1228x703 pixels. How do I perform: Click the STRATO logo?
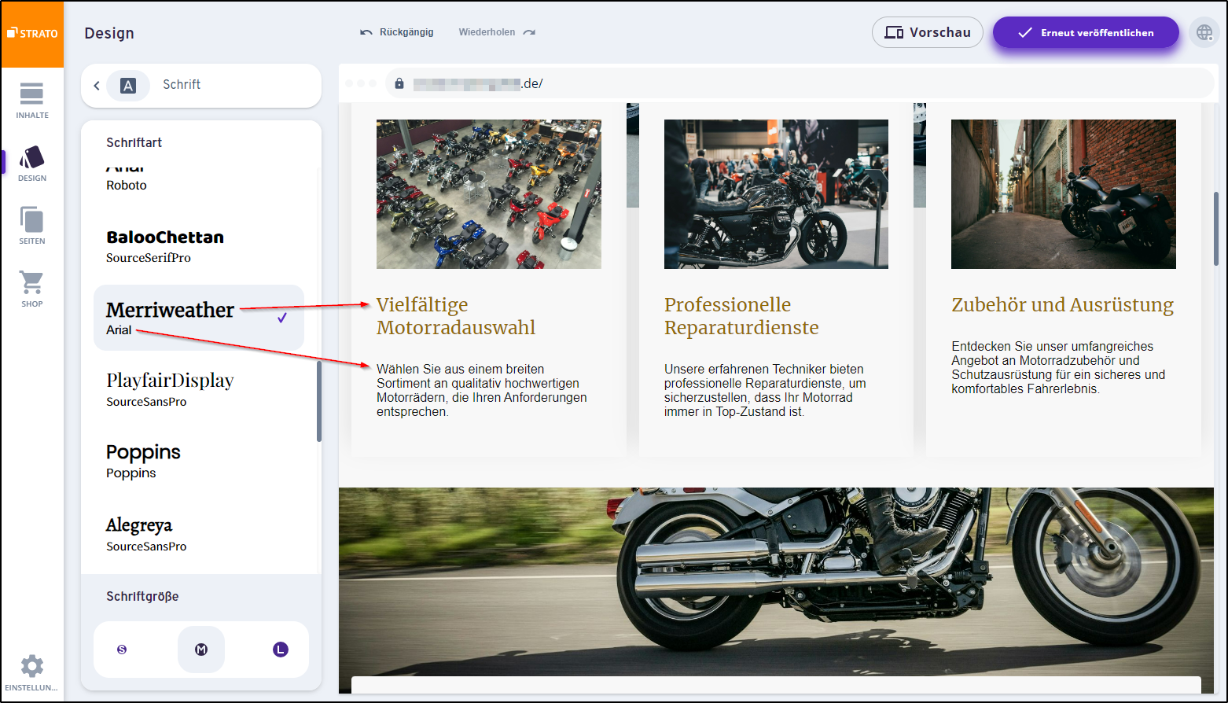[x=32, y=34]
